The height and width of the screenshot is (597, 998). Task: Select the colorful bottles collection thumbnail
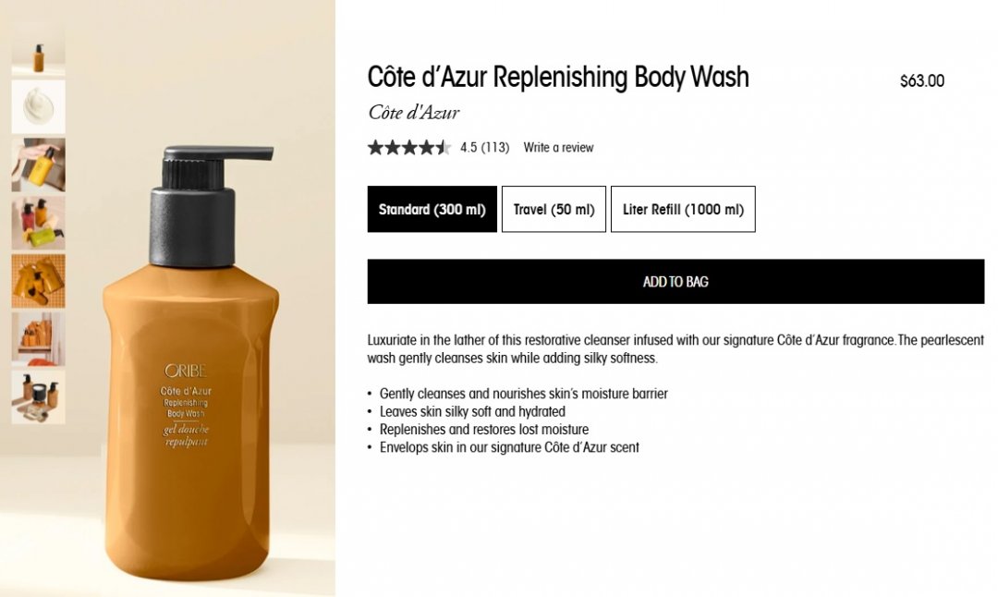coord(38,223)
